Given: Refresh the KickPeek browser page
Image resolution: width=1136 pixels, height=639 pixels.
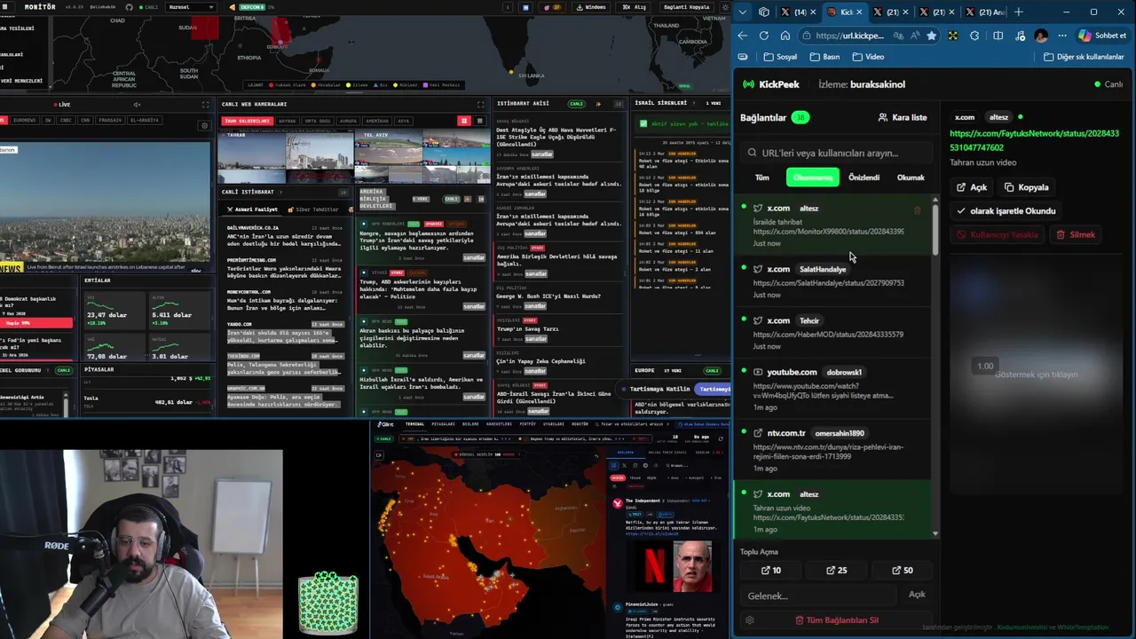Looking at the screenshot, I should (764, 35).
